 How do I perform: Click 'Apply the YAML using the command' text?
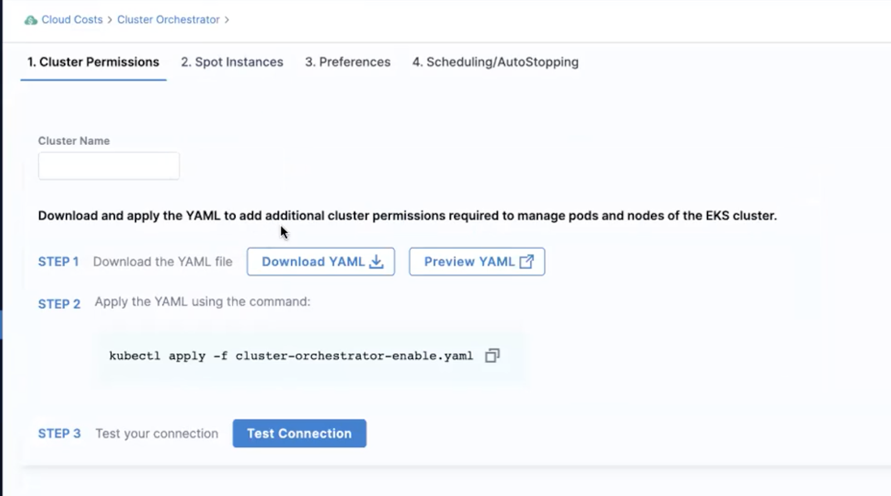203,302
